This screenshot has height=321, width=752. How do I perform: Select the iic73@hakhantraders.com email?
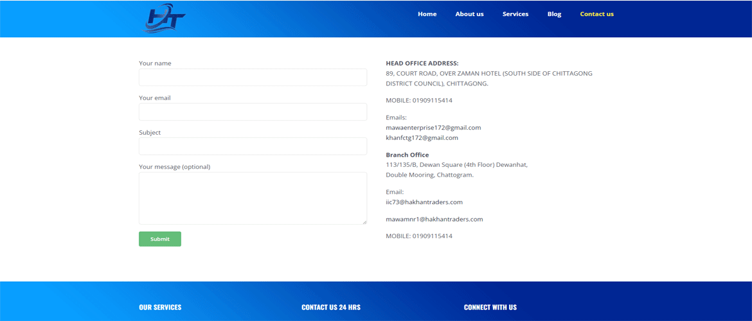424,202
